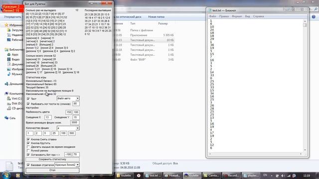Open the Количество фишек dropdown
This screenshot has height=179, width=319.
click(68, 128)
